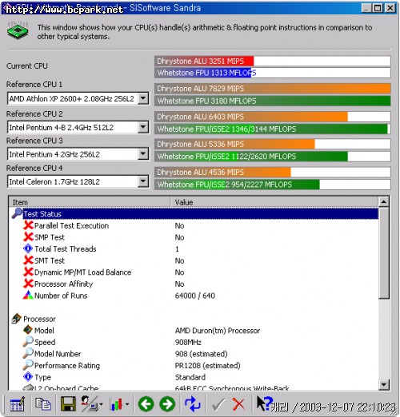Click the Dhrystone ALU 6403 MIPS bar

272,117
